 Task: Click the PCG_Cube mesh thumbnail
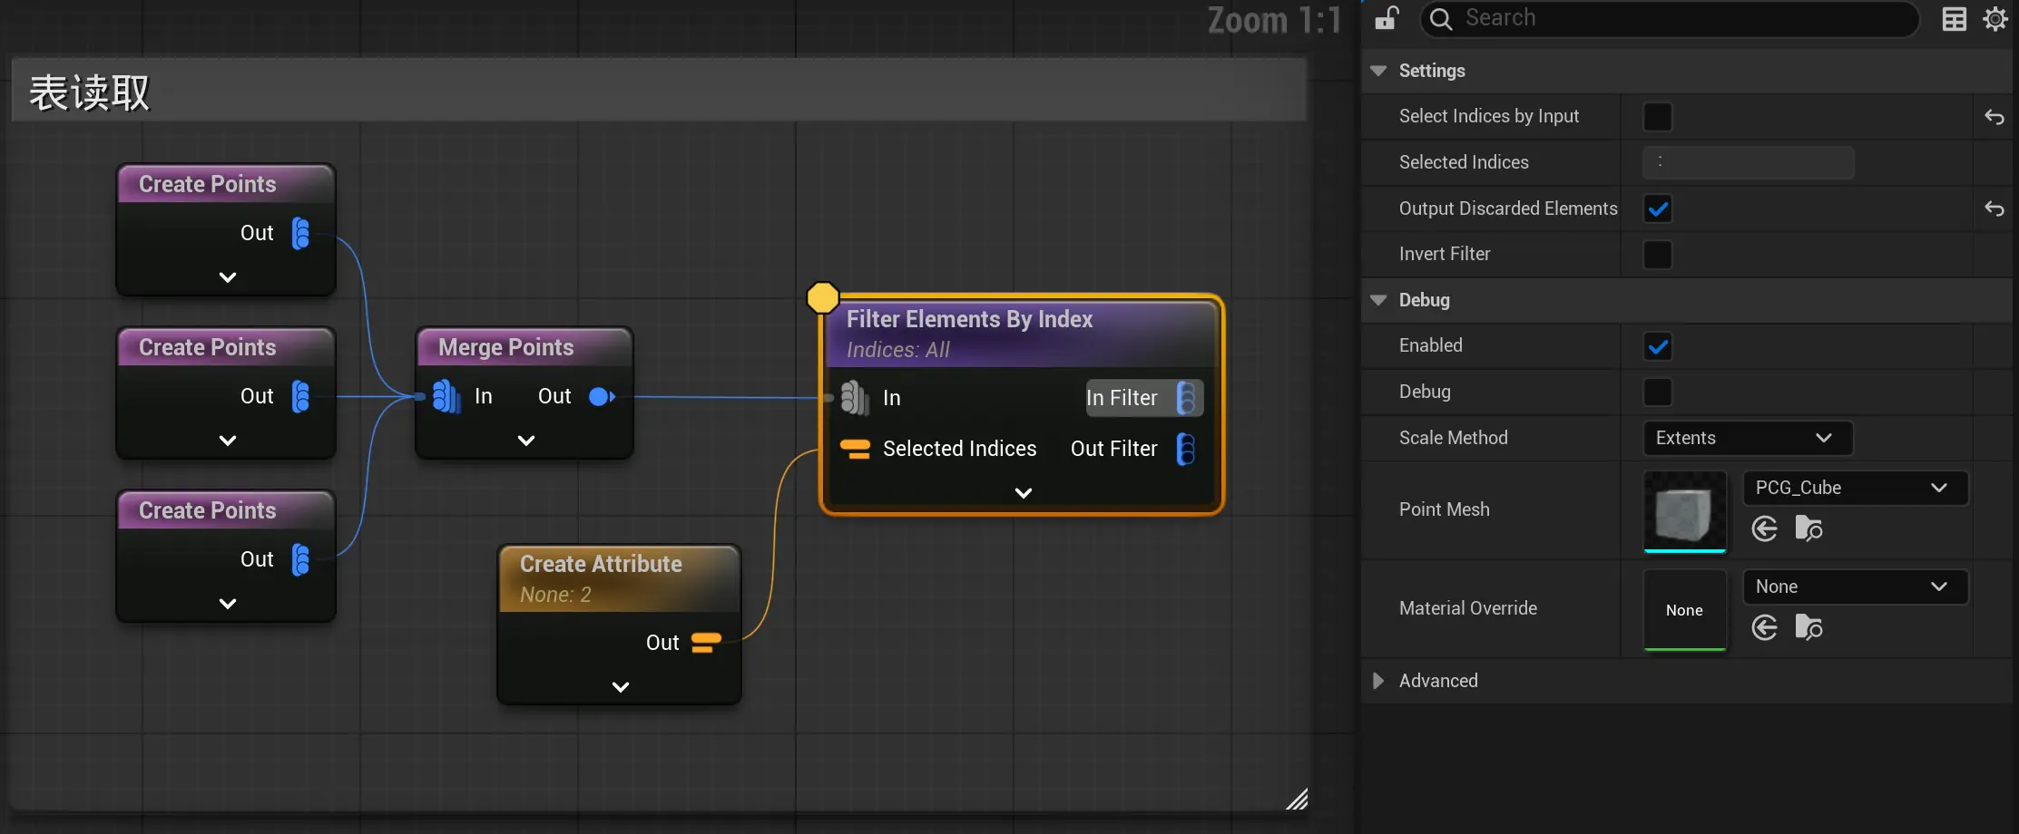(1684, 512)
